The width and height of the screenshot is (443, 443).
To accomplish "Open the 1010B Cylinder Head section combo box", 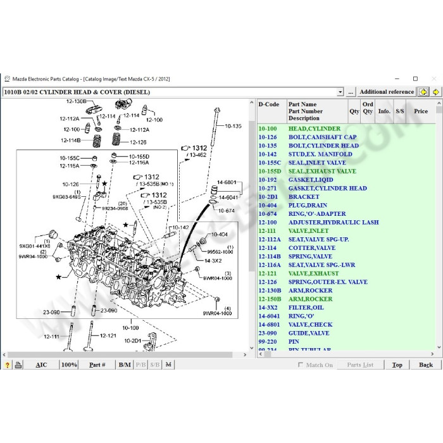I will pyautogui.click(x=173, y=92).
